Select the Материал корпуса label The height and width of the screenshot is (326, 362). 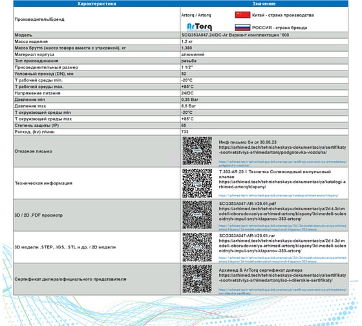point(34,54)
